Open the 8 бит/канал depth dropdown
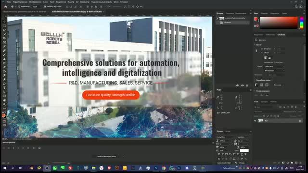Screen dimensions: 308x173 tap(274, 71)
